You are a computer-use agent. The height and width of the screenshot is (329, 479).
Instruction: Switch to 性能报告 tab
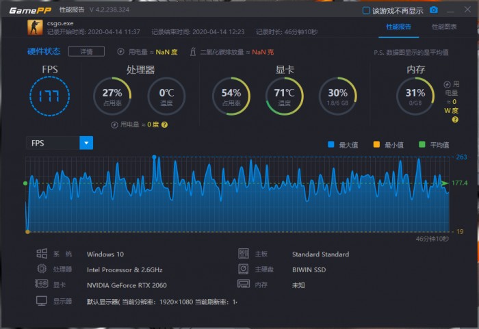(398, 27)
